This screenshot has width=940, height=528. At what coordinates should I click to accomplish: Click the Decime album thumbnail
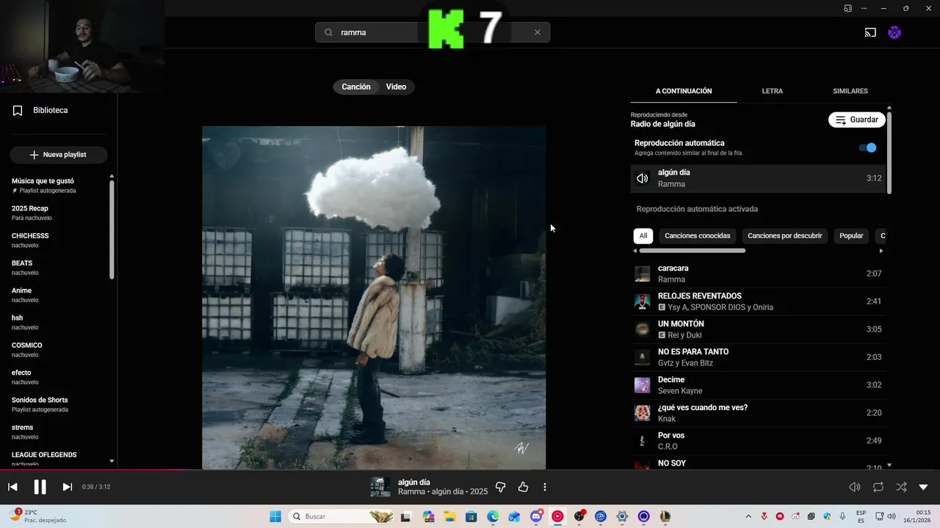pos(642,385)
